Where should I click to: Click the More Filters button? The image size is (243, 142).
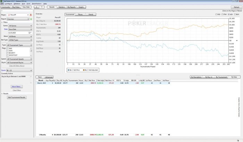[17, 86]
